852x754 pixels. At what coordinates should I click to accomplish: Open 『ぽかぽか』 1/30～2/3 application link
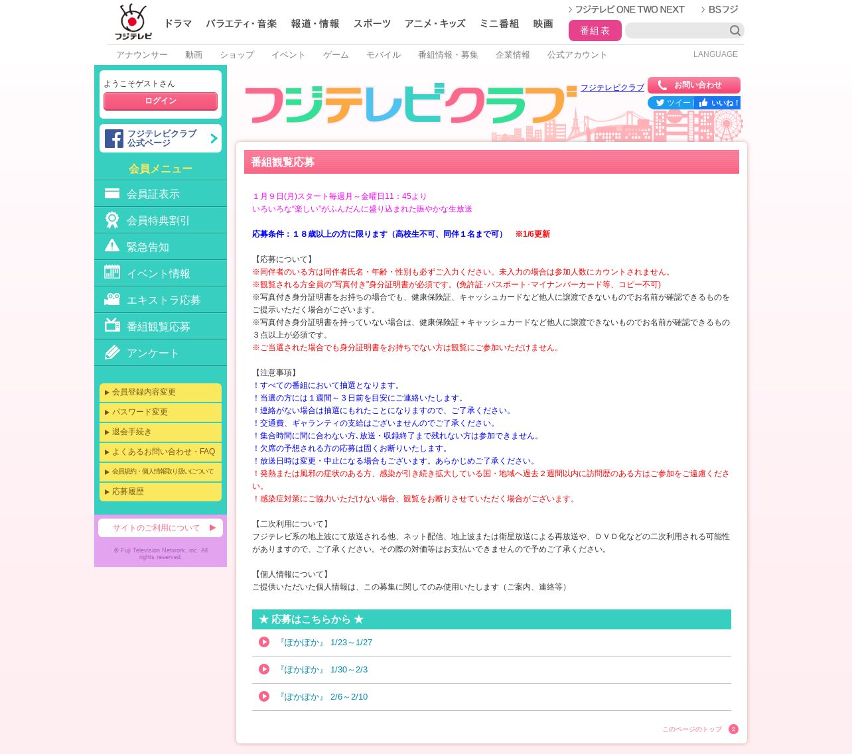pyautogui.click(x=323, y=670)
